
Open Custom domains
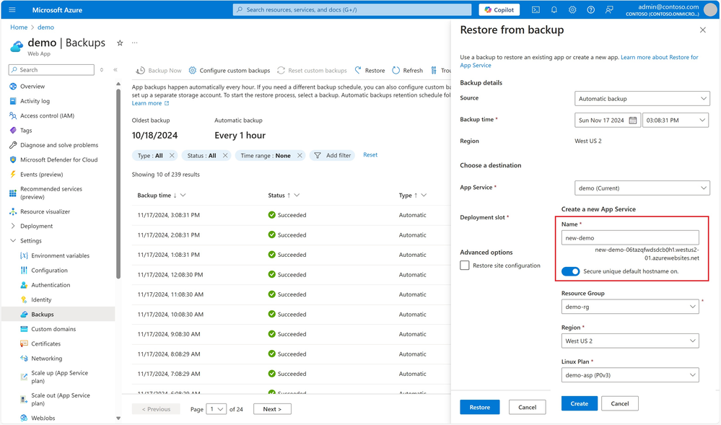[x=53, y=329]
